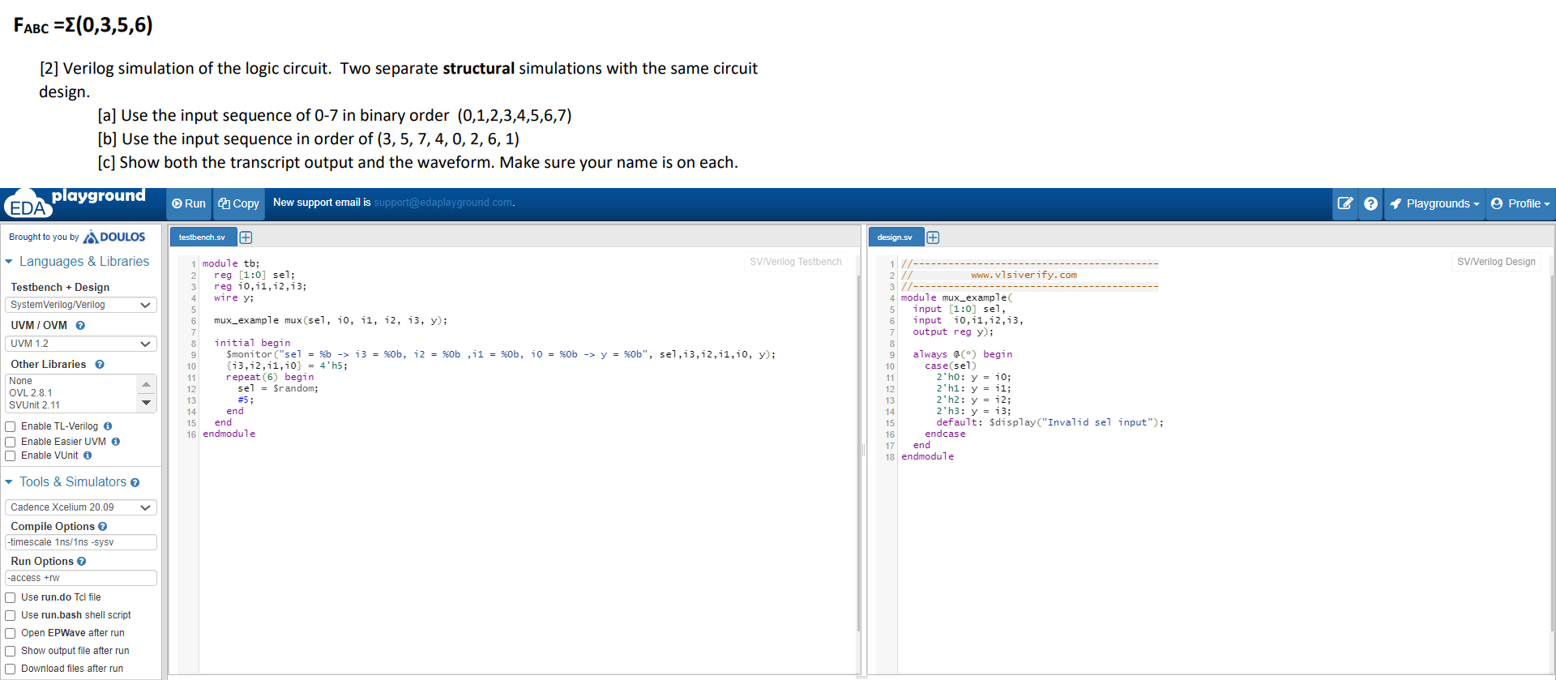Check Download files after run
This screenshot has height=680, width=1556.
tap(11, 669)
